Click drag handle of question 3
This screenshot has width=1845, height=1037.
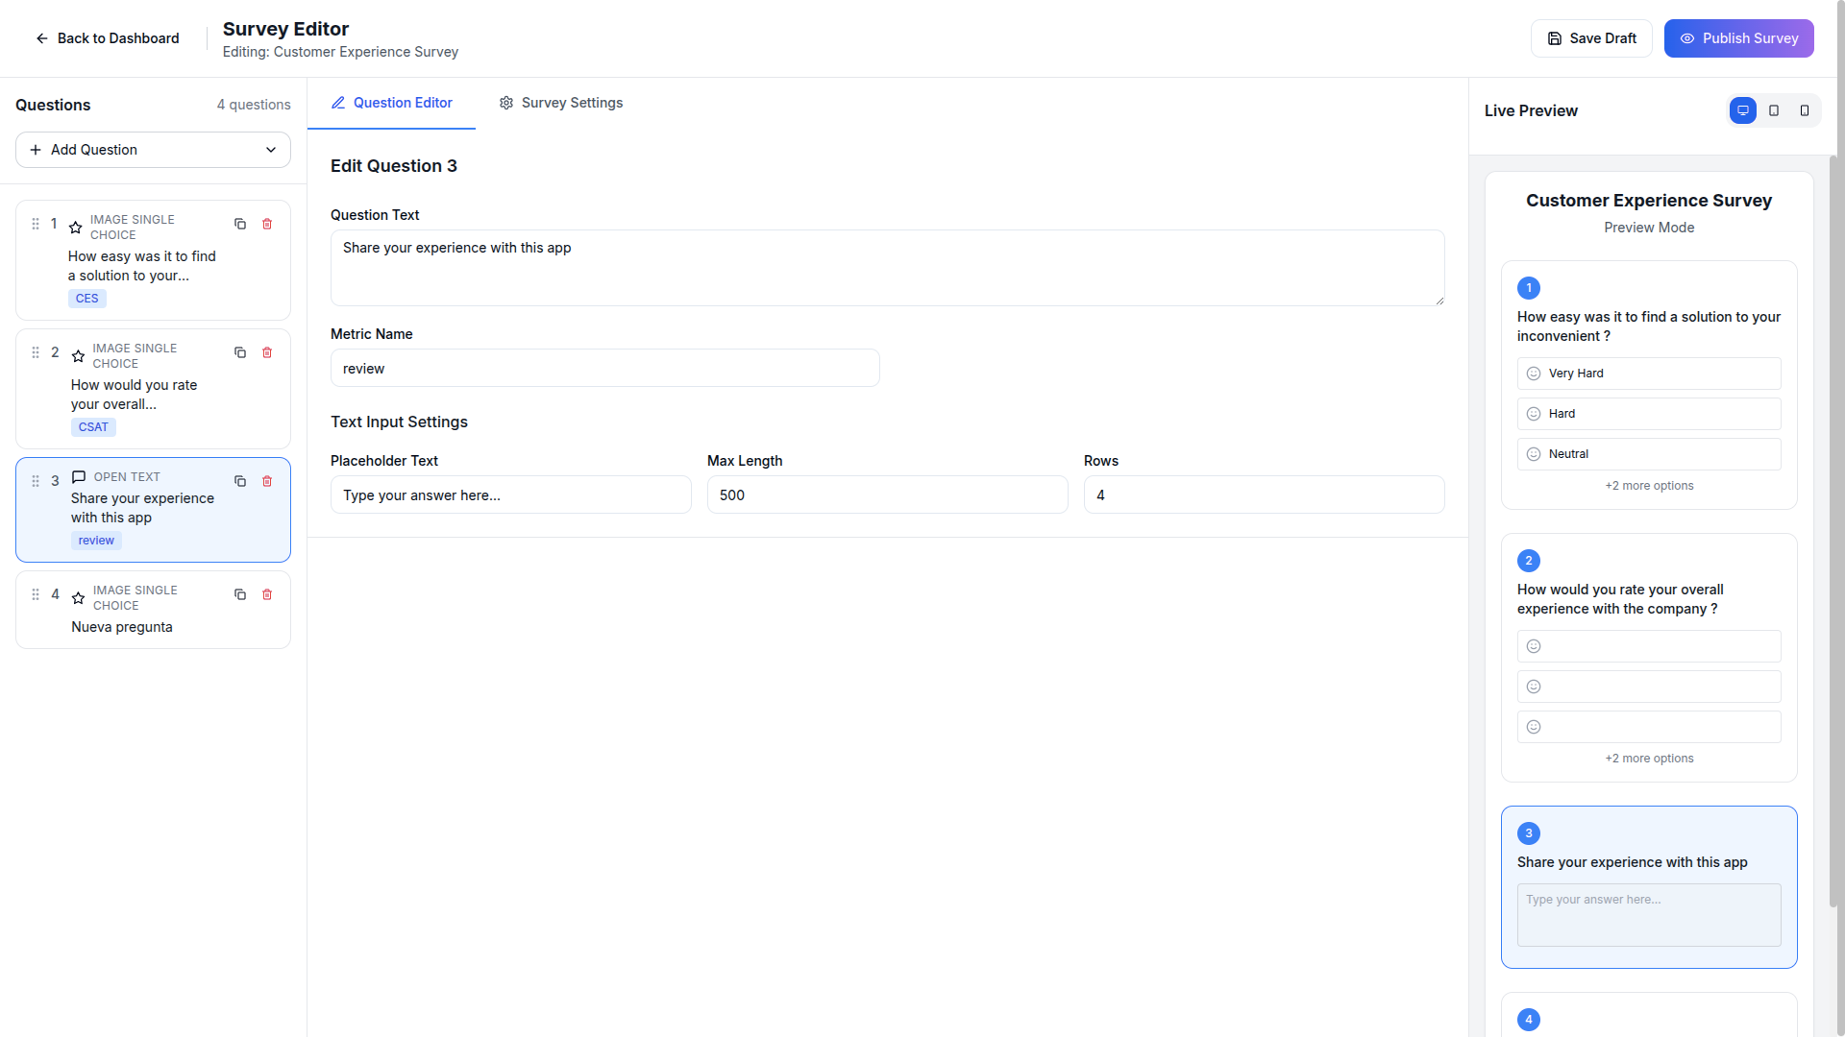tap(36, 481)
